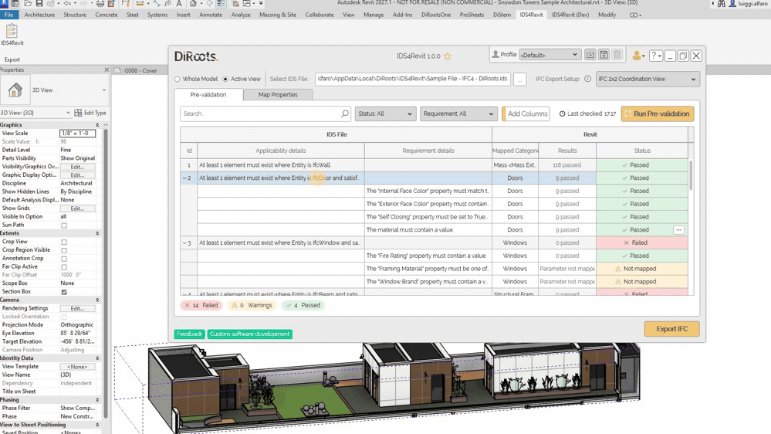Uncheck the Section Box checkbox
The width and height of the screenshot is (771, 434).
[x=64, y=292]
